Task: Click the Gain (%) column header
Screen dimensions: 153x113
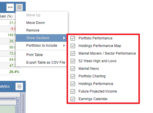Action: pyautogui.click(x=6, y=16)
